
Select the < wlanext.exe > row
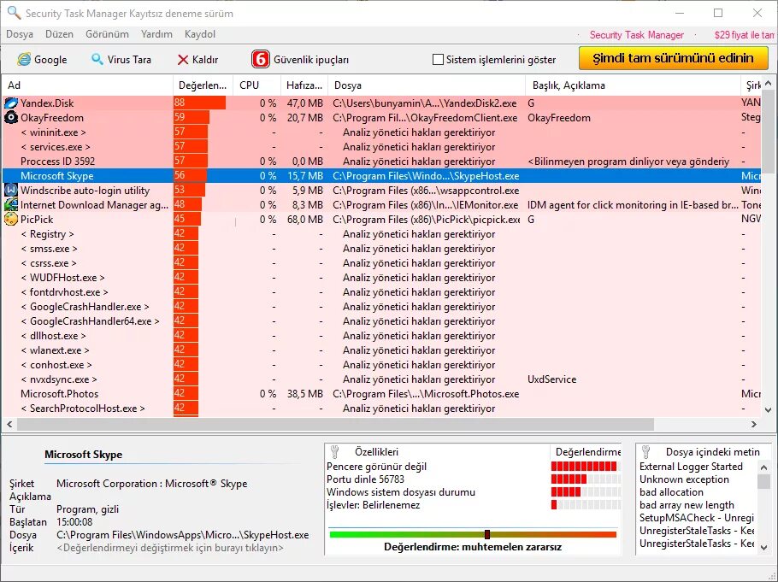pos(381,350)
